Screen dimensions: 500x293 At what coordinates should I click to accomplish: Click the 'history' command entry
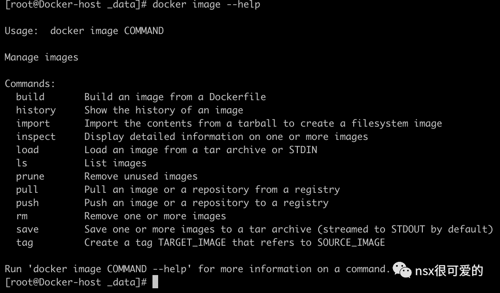36,110
